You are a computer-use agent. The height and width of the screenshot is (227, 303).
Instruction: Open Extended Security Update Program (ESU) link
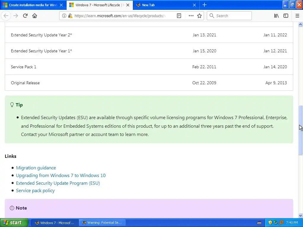(x=58, y=183)
